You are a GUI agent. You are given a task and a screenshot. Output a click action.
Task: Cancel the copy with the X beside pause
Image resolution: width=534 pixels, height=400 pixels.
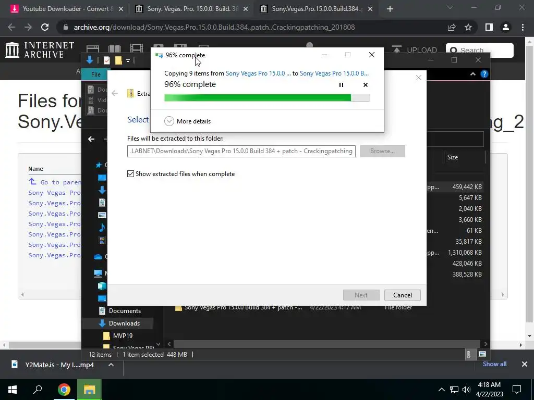366,85
